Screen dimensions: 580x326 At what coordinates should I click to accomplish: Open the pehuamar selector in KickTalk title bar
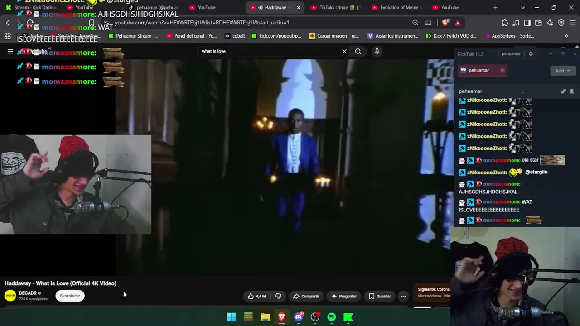point(511,54)
